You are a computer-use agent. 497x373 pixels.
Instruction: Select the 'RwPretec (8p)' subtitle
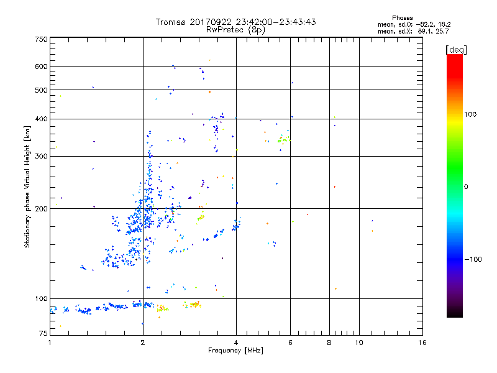click(235, 30)
